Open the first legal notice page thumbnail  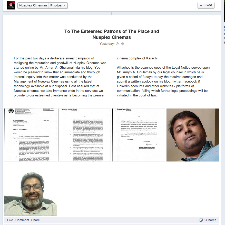(31, 135)
